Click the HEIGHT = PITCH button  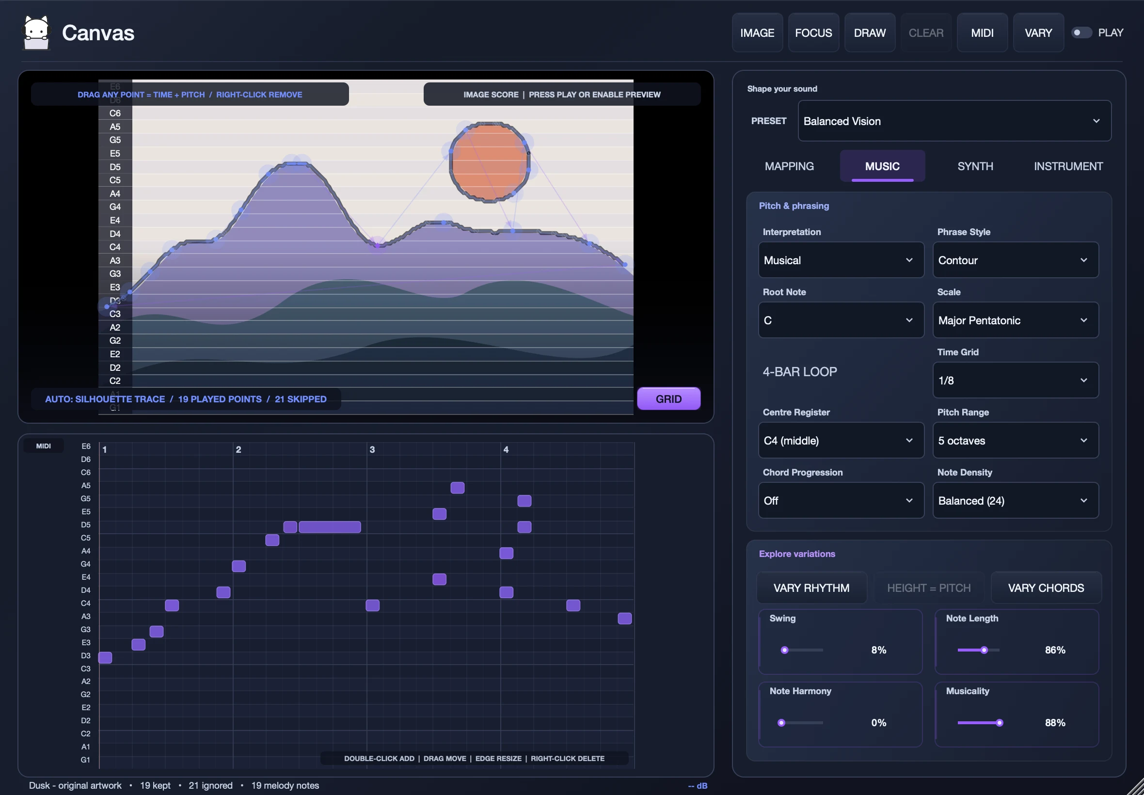929,588
